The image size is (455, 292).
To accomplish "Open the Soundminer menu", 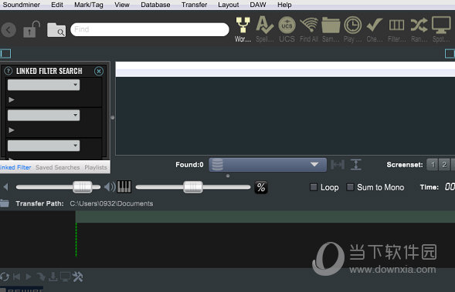I will (22, 5).
